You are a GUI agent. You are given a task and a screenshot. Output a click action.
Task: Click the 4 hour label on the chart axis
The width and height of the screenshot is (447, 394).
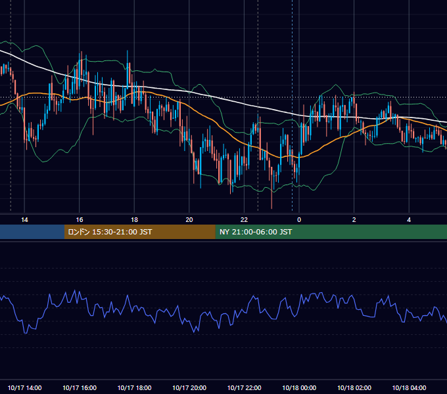409,220
